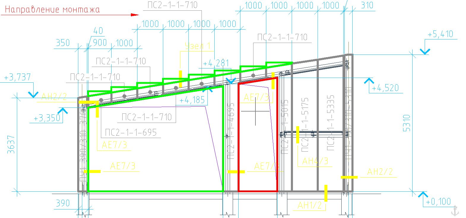Click the '+5,410' elevation mark text
The height and width of the screenshot is (218, 466).
(x=440, y=34)
